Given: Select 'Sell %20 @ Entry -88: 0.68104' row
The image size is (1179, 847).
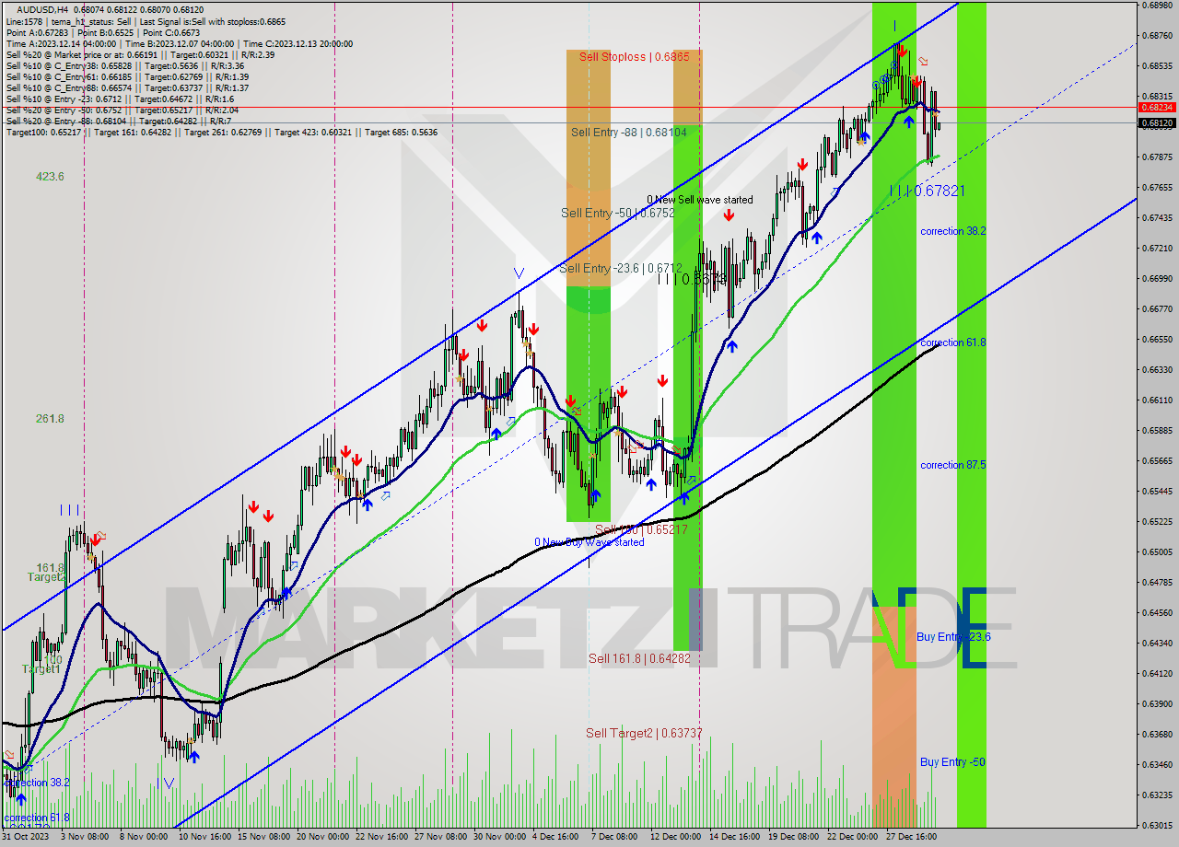Looking at the screenshot, I should point(118,121).
